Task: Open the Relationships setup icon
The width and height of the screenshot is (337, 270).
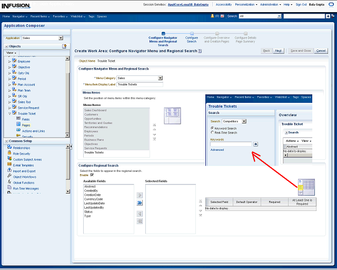Action: click(x=9, y=148)
